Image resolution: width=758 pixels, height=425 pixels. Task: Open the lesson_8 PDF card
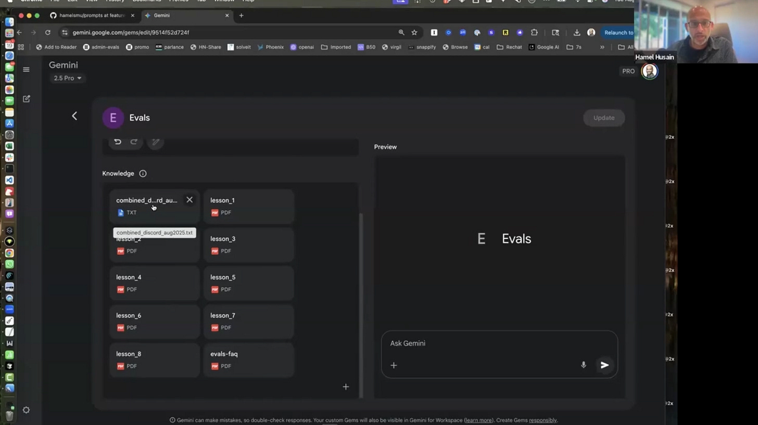point(155,360)
